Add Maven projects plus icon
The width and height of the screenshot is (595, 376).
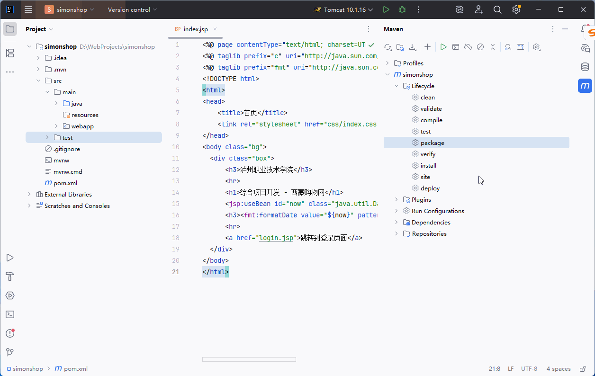427,47
